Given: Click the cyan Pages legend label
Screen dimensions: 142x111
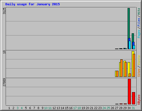Looking at the screenshot, I should tap(139, 34).
